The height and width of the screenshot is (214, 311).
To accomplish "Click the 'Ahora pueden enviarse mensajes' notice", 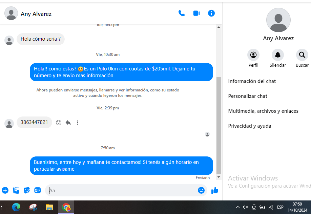I will 108,93.
